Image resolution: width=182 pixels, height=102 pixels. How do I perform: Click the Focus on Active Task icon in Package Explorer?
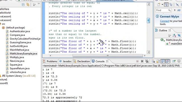34,5
